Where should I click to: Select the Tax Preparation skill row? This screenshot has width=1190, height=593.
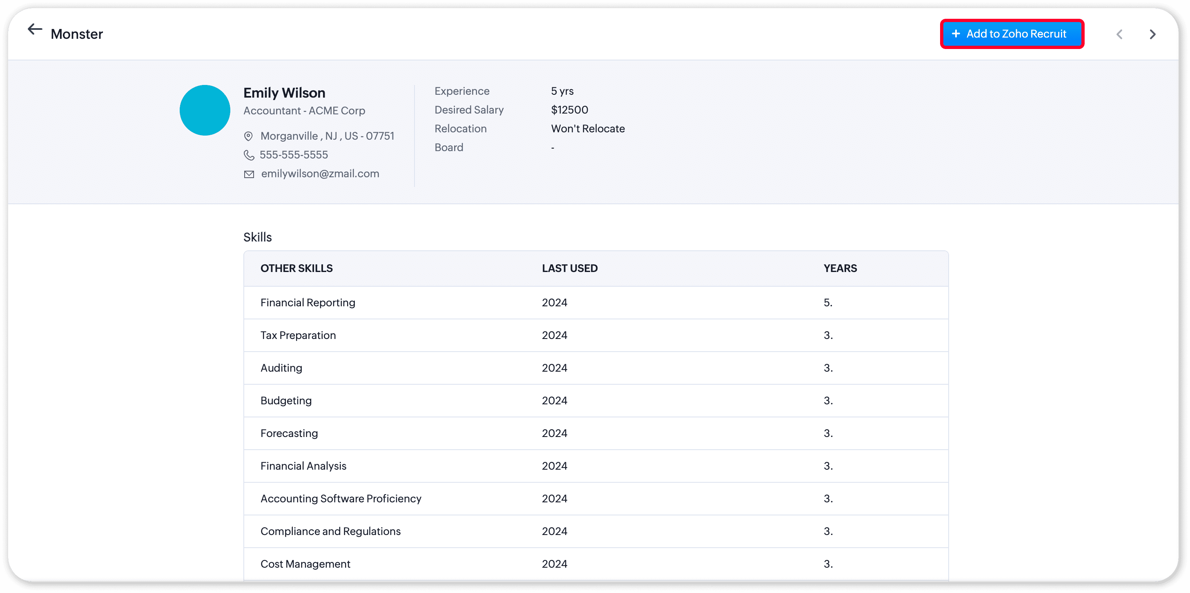click(298, 335)
